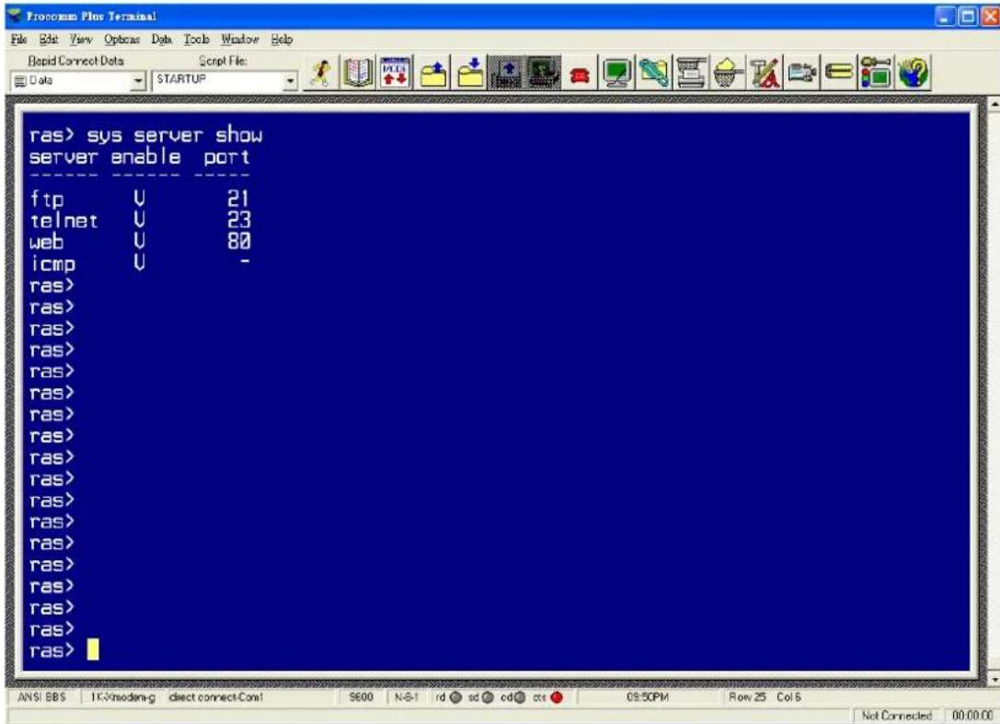
Task: Click the folder with paperclip icon
Action: (x=654, y=73)
